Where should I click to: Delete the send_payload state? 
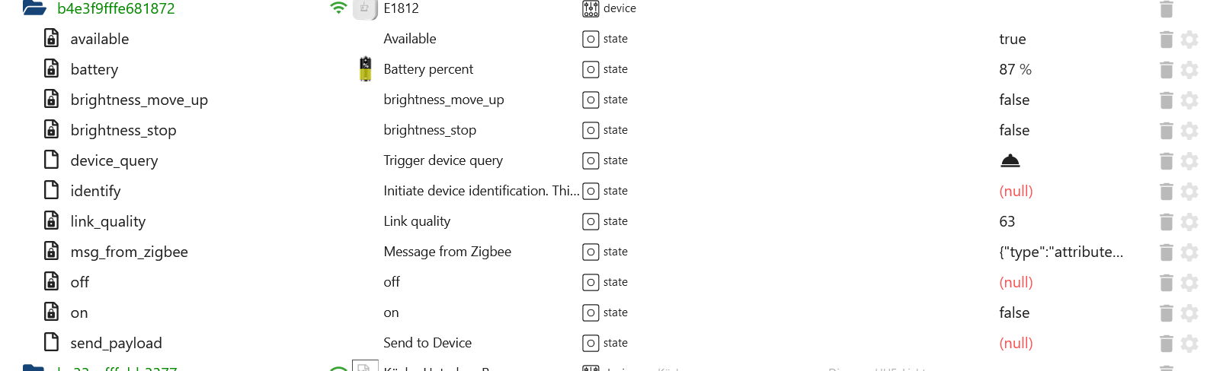(x=1166, y=344)
